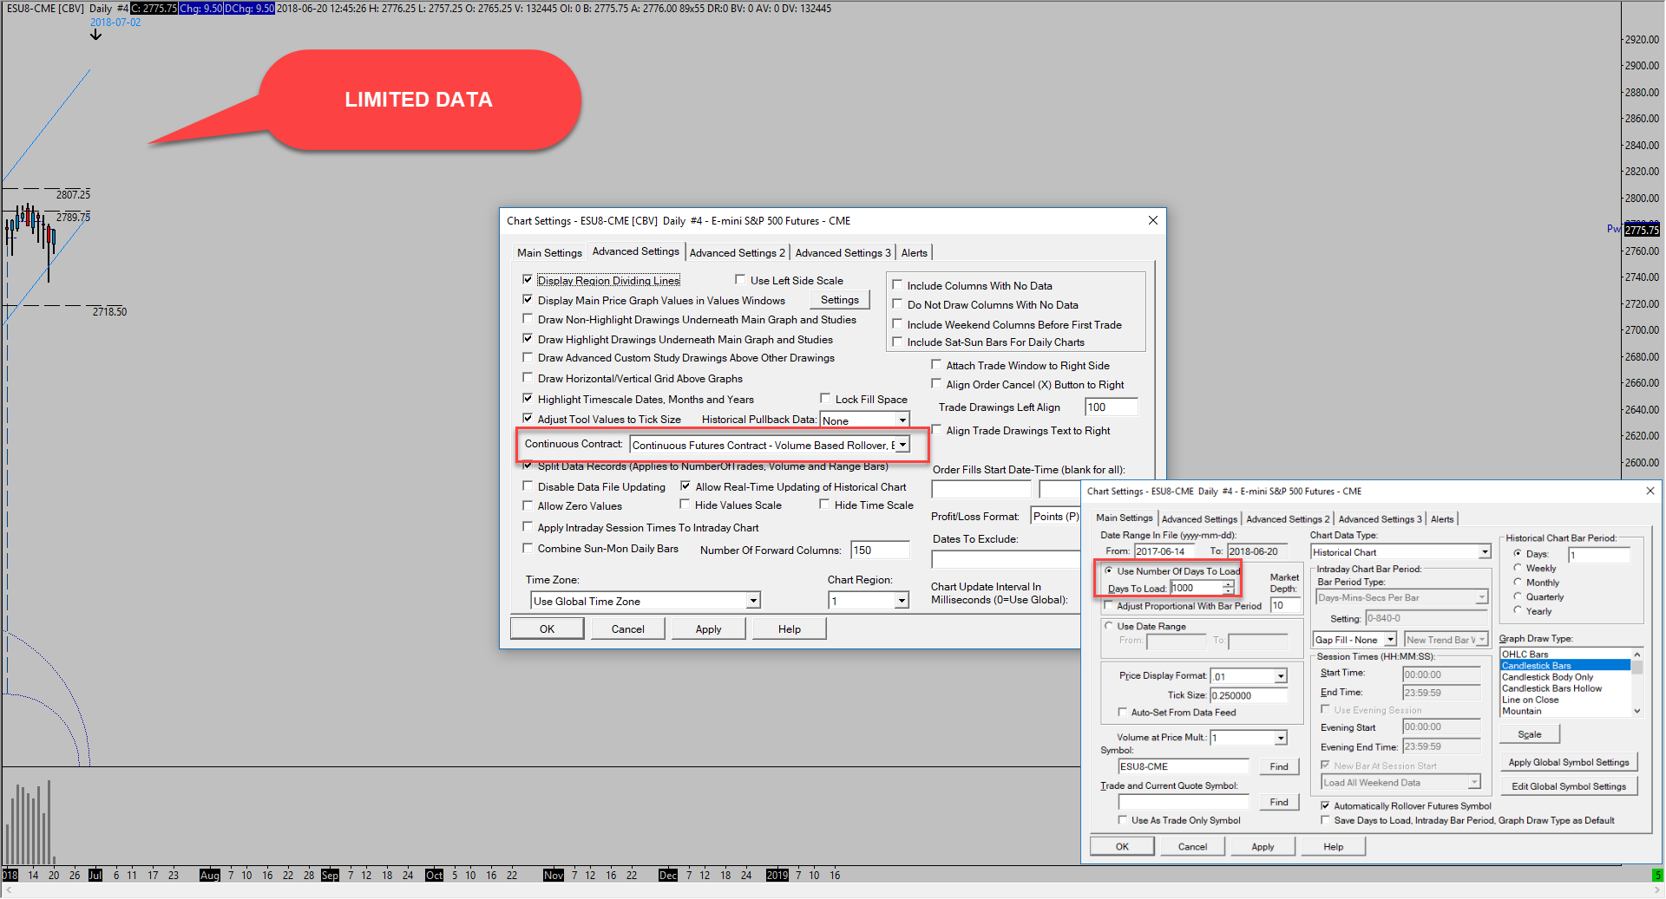The height and width of the screenshot is (899, 1666).
Task: Click Cancel in front Chart Settings dialog
Action: click(x=1192, y=847)
